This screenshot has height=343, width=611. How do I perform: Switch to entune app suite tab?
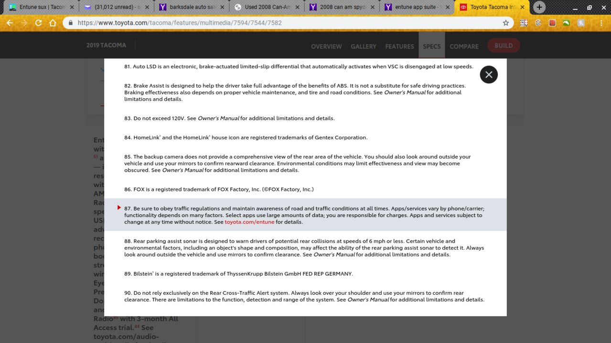pos(417,7)
